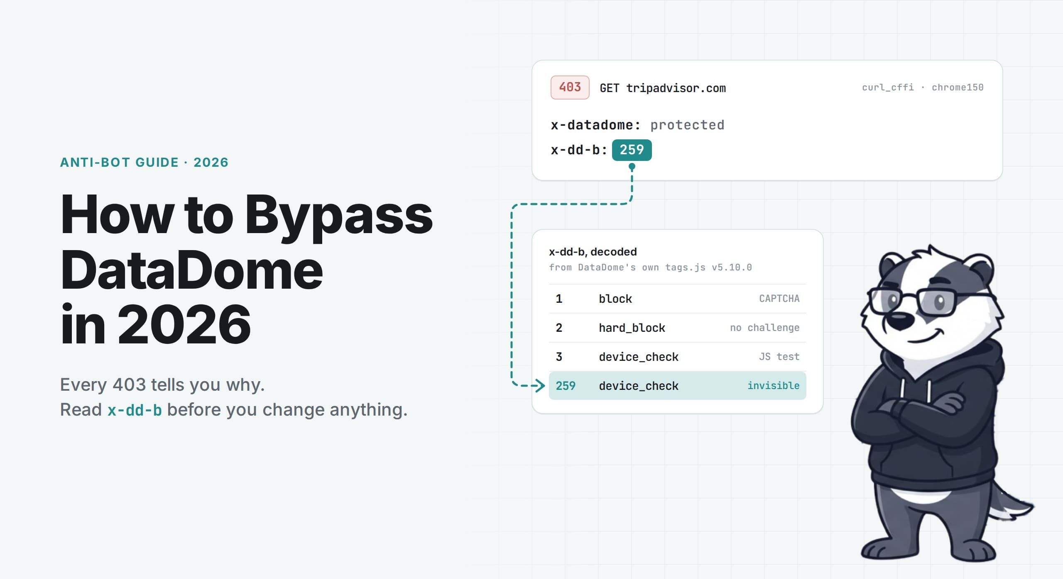This screenshot has height=579, width=1063.
Task: Click the 'ANTI-BOT GUIDE · 2026' label
Action: point(144,162)
